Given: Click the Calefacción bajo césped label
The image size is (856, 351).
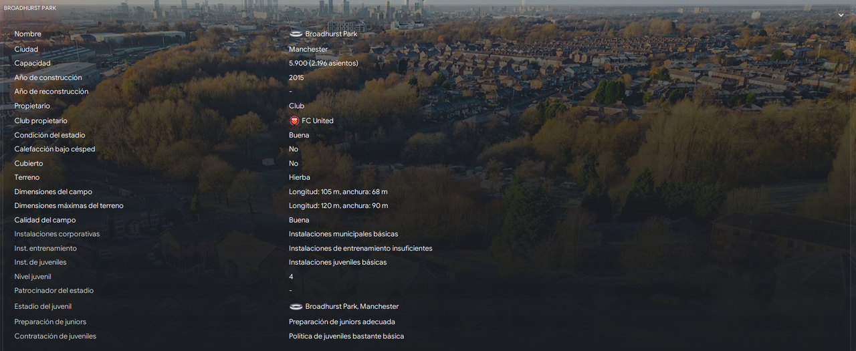Looking at the screenshot, I should pos(55,149).
